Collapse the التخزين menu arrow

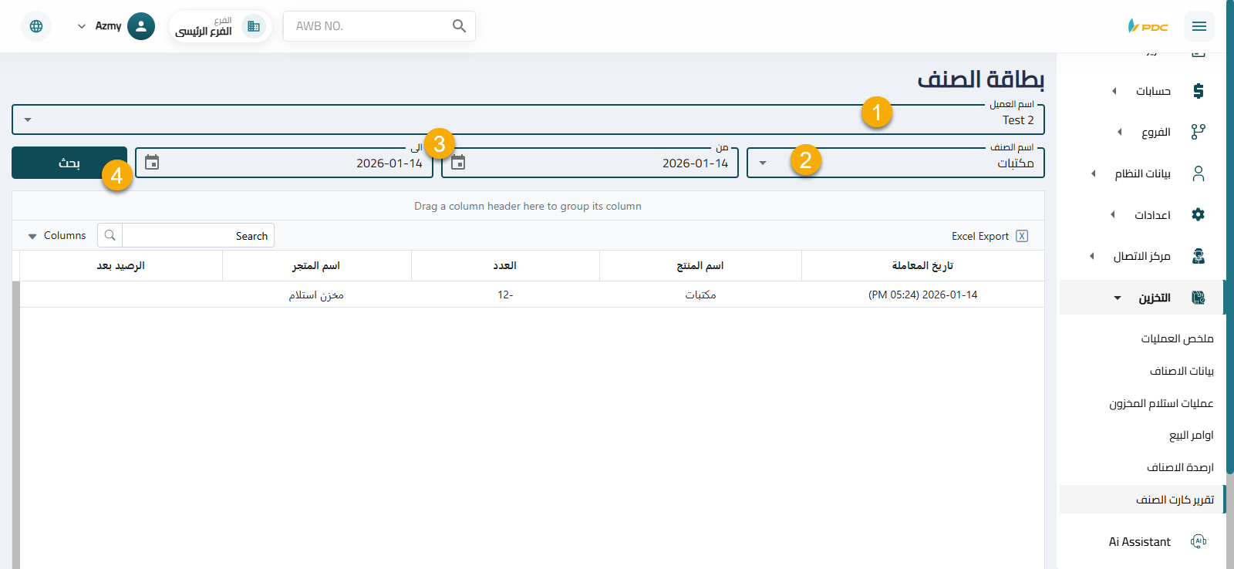[x=1118, y=298]
